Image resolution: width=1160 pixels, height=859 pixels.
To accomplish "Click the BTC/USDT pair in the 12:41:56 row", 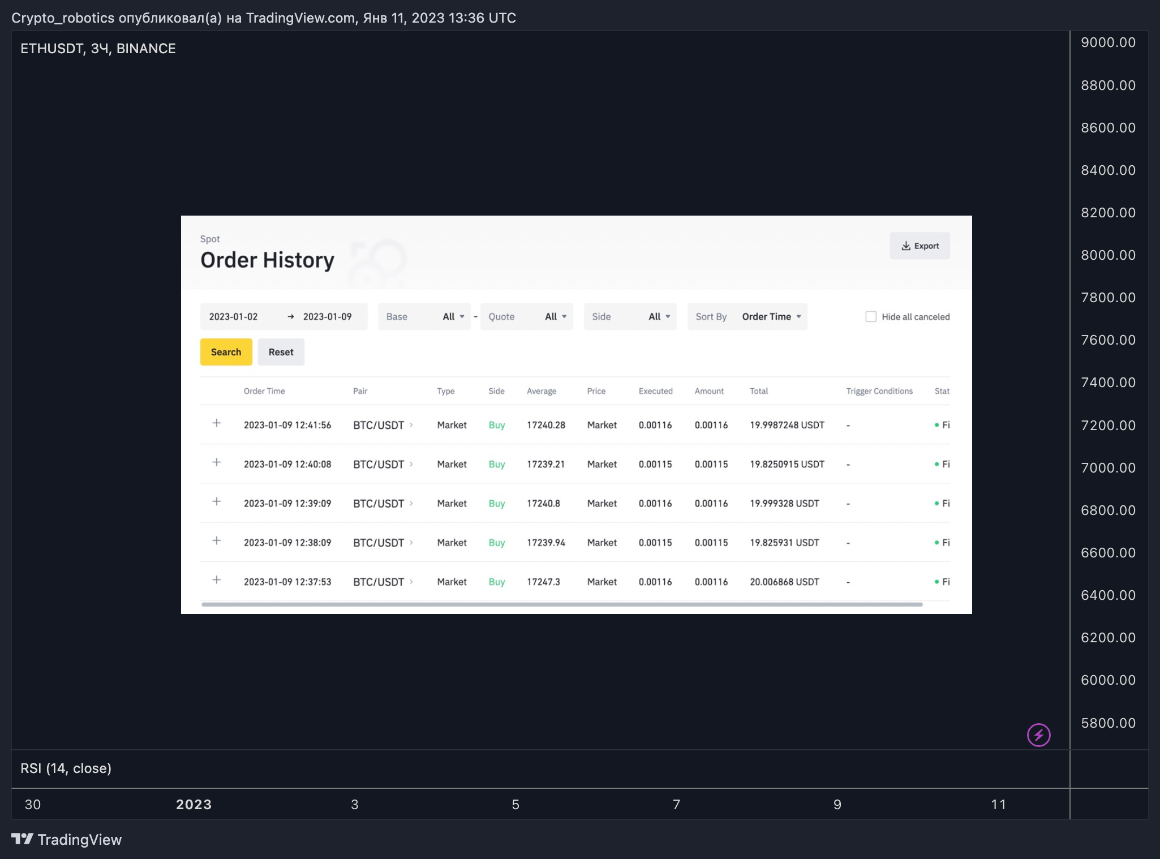I will tap(379, 425).
